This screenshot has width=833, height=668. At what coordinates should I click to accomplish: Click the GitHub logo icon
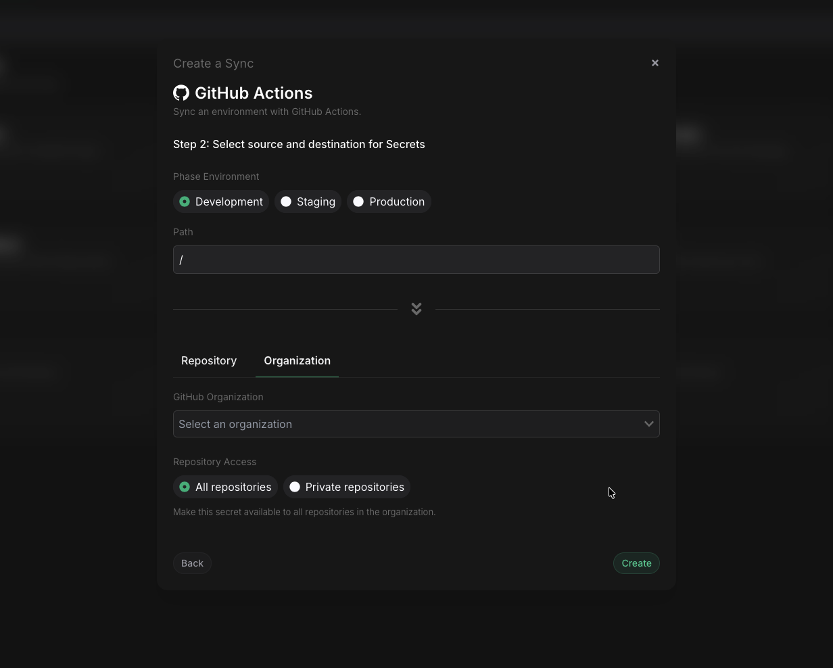click(x=181, y=93)
